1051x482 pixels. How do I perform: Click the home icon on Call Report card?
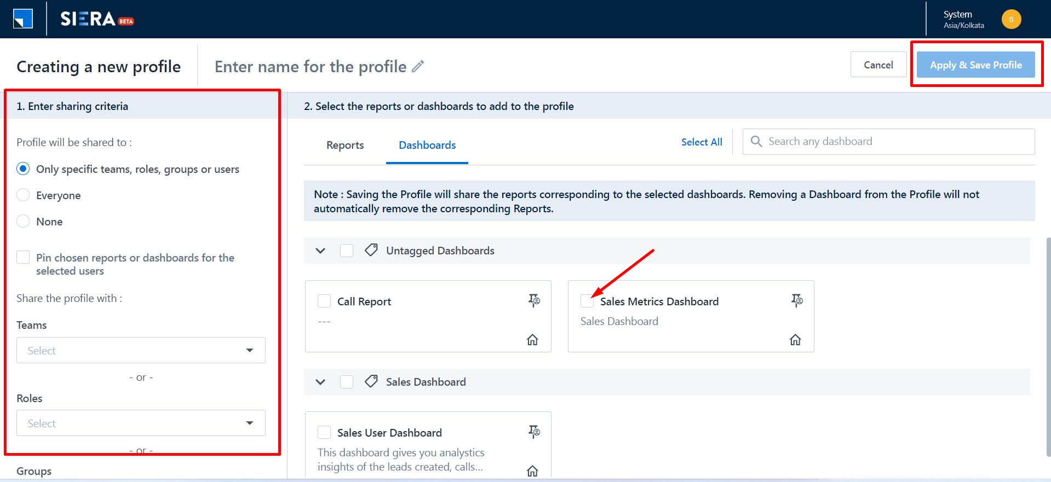[532, 340]
